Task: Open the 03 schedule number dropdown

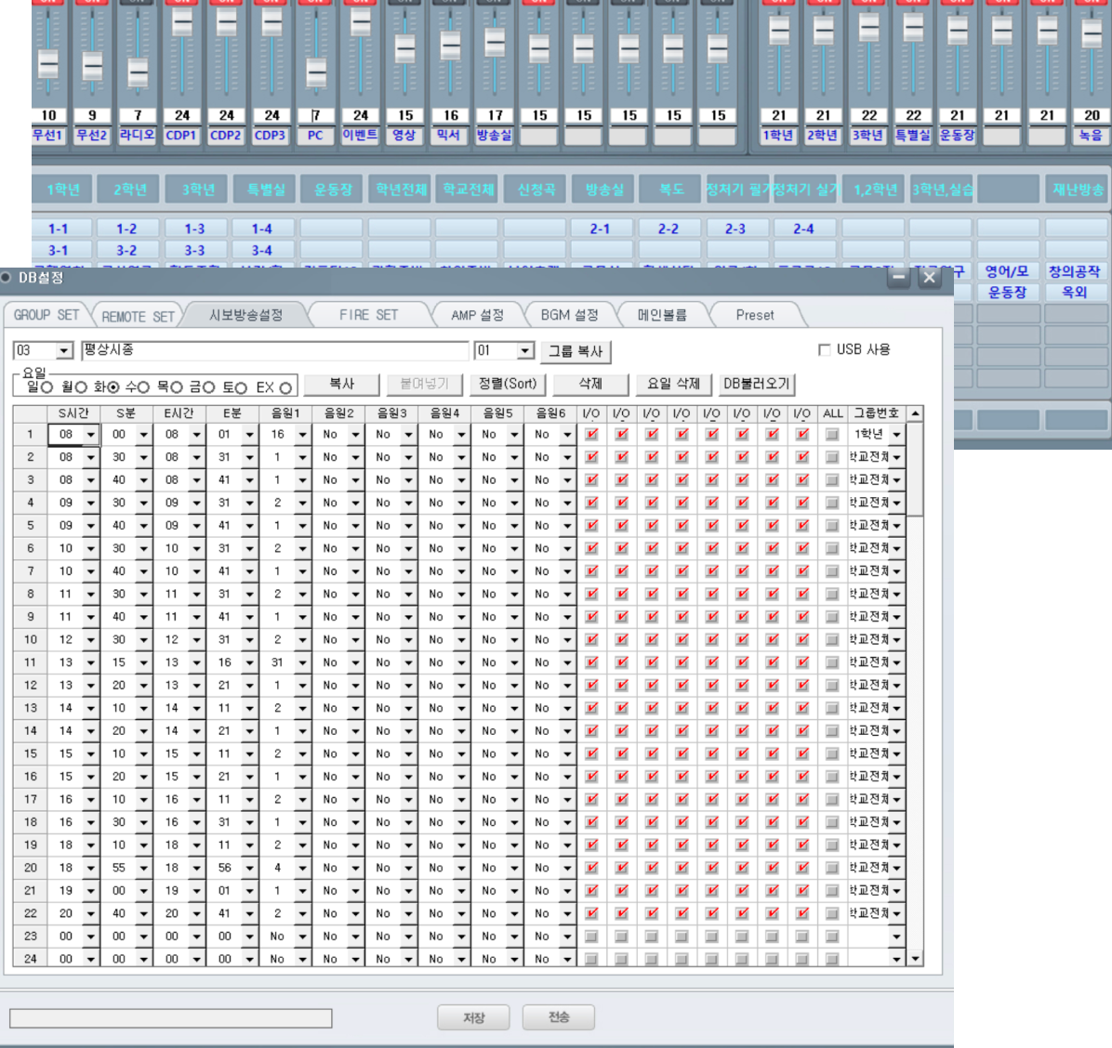Action: point(64,350)
